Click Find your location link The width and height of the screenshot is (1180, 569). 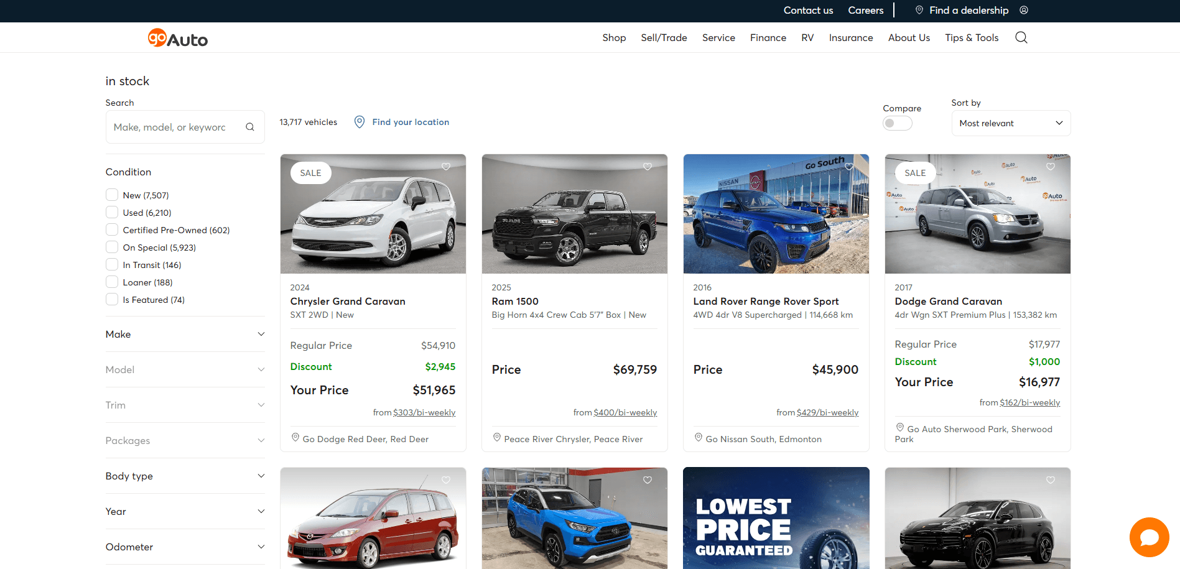pyautogui.click(x=410, y=122)
